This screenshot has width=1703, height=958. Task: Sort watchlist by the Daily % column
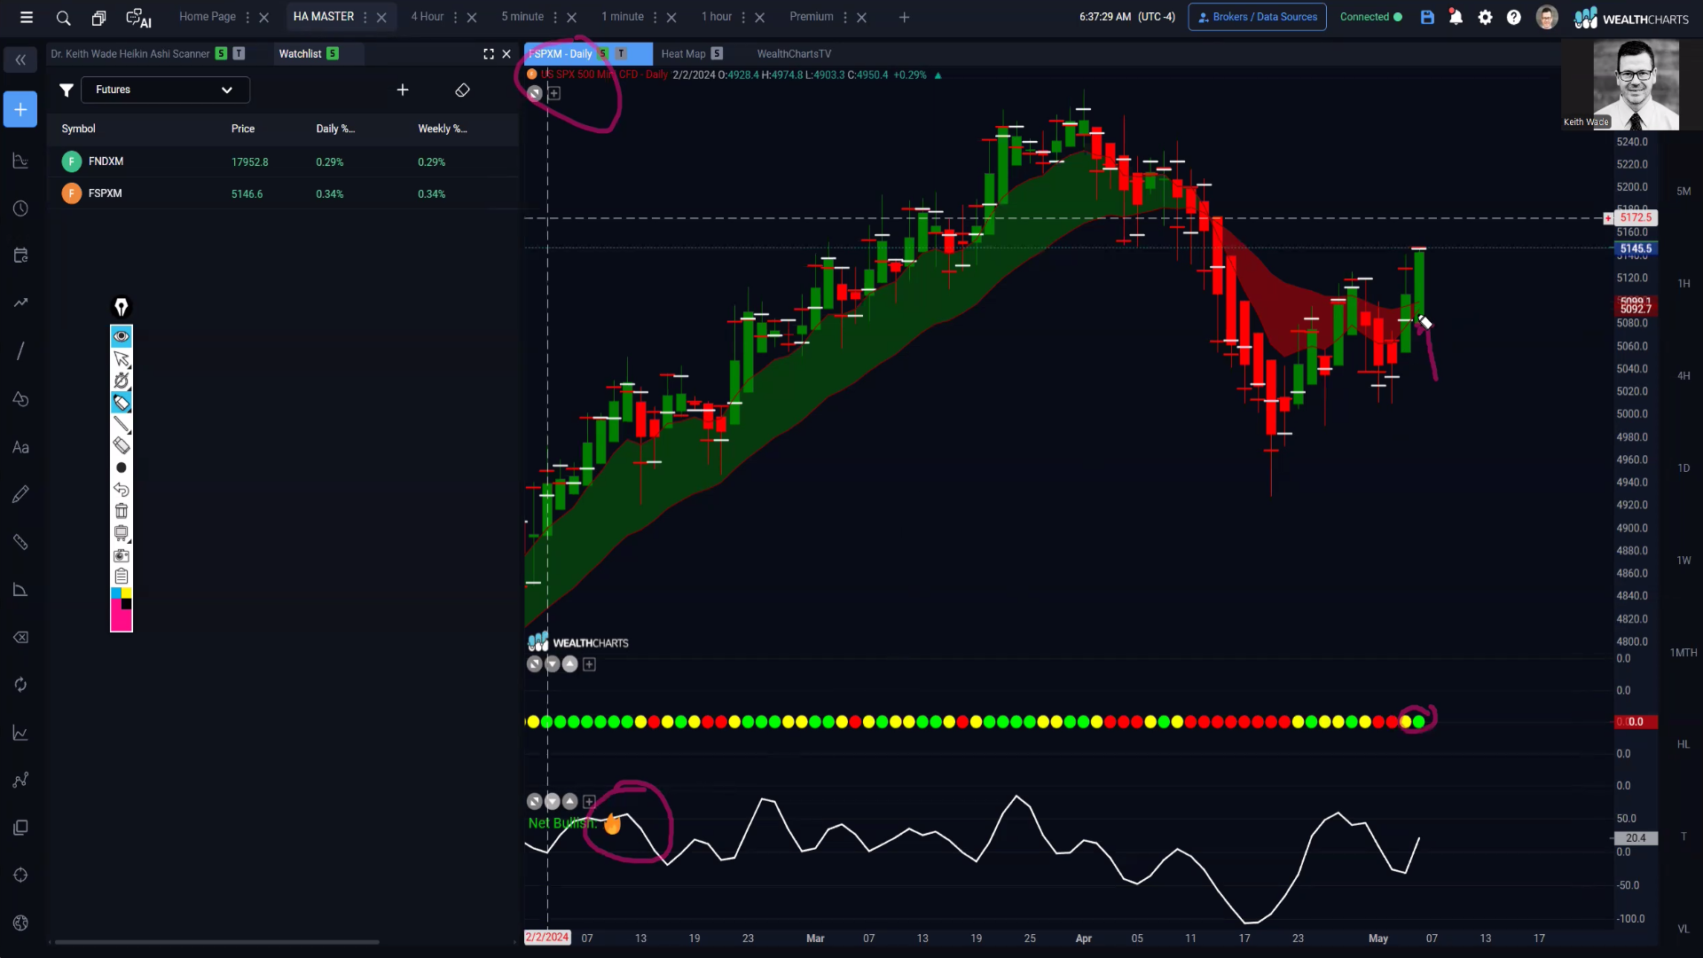(335, 129)
